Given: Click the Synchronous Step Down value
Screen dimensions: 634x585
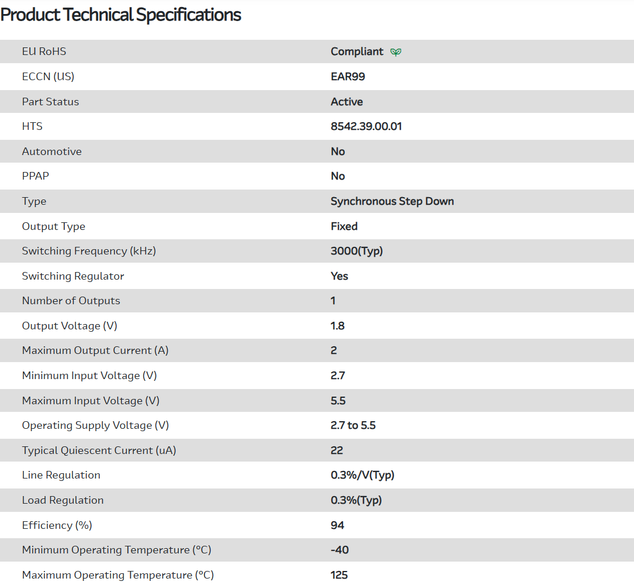Looking at the screenshot, I should coord(392,201).
